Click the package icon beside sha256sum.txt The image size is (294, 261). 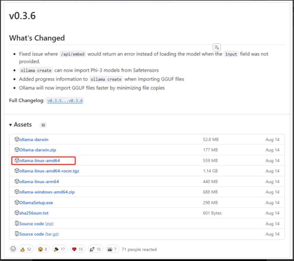point(17,213)
